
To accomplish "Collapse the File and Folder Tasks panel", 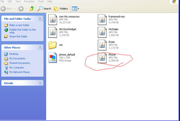I will click(x=40, y=18).
